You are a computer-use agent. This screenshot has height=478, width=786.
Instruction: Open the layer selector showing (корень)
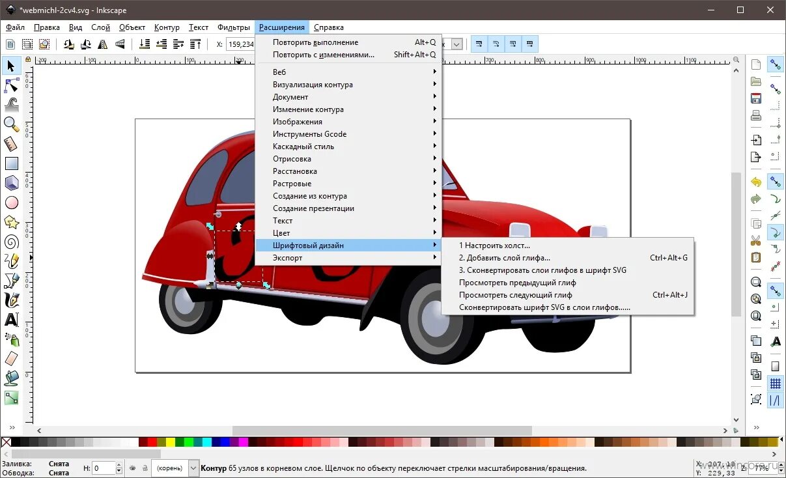click(x=171, y=468)
